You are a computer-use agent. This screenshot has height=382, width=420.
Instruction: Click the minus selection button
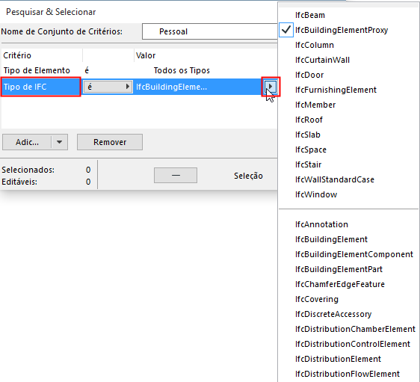(x=176, y=176)
